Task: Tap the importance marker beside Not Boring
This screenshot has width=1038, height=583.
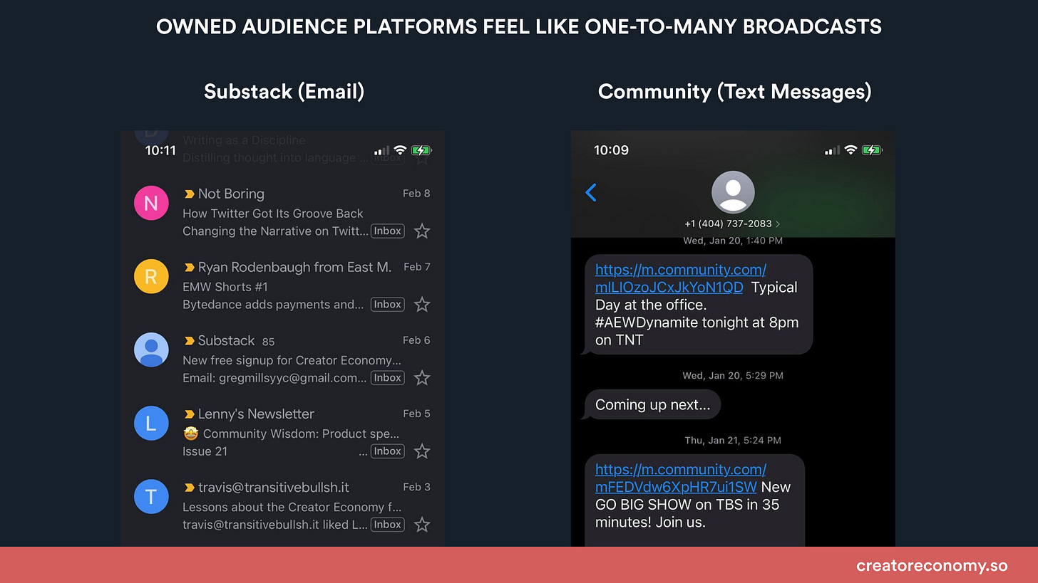Action: pyautogui.click(x=189, y=194)
